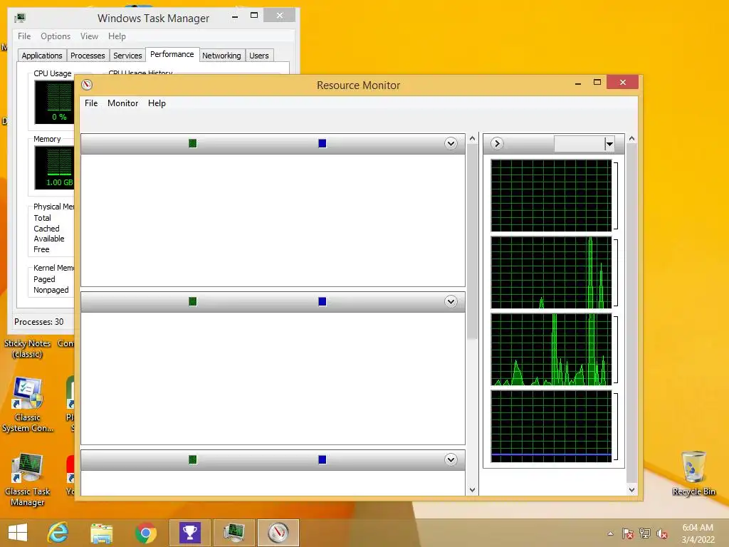Open File Explorer from taskbar
This screenshot has height=547, width=729.
pyautogui.click(x=101, y=533)
